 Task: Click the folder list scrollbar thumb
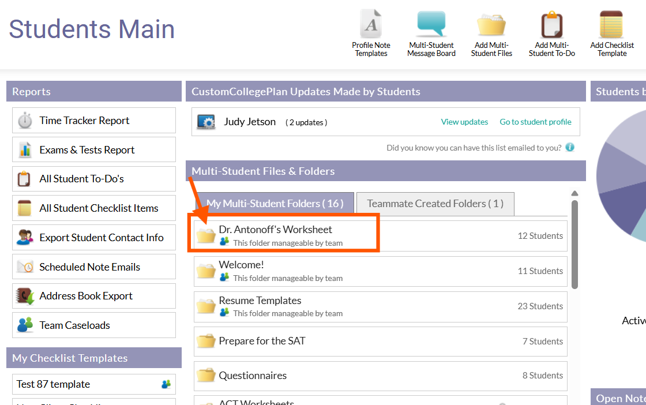574,242
